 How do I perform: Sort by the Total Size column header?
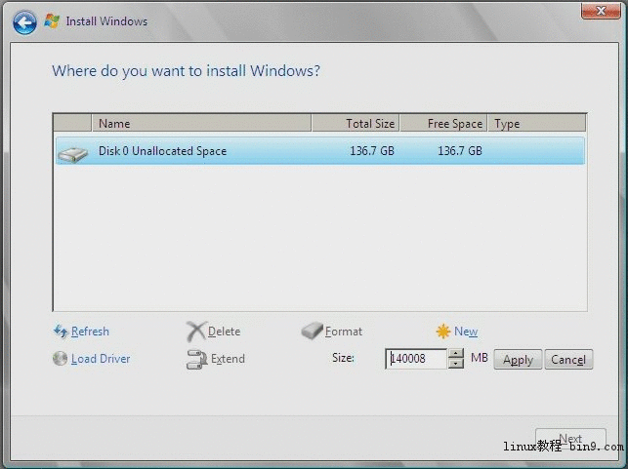pyautogui.click(x=356, y=123)
